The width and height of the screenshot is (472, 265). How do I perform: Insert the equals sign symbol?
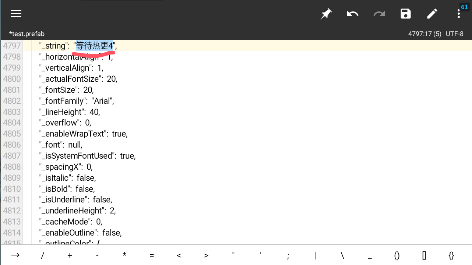[152, 255]
